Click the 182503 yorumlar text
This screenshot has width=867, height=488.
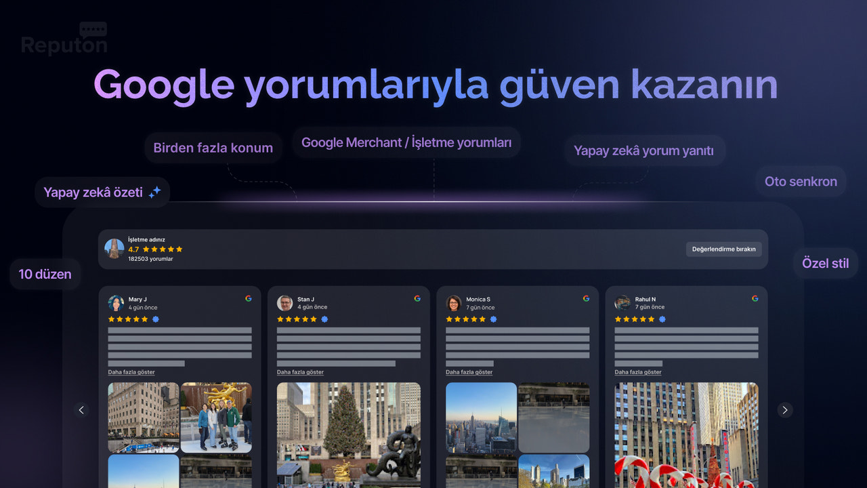pyautogui.click(x=150, y=259)
